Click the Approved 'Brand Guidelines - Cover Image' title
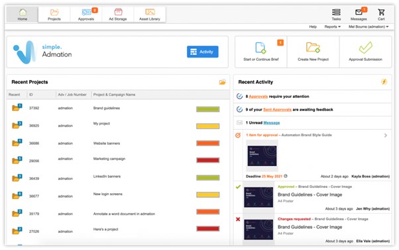 point(310,194)
